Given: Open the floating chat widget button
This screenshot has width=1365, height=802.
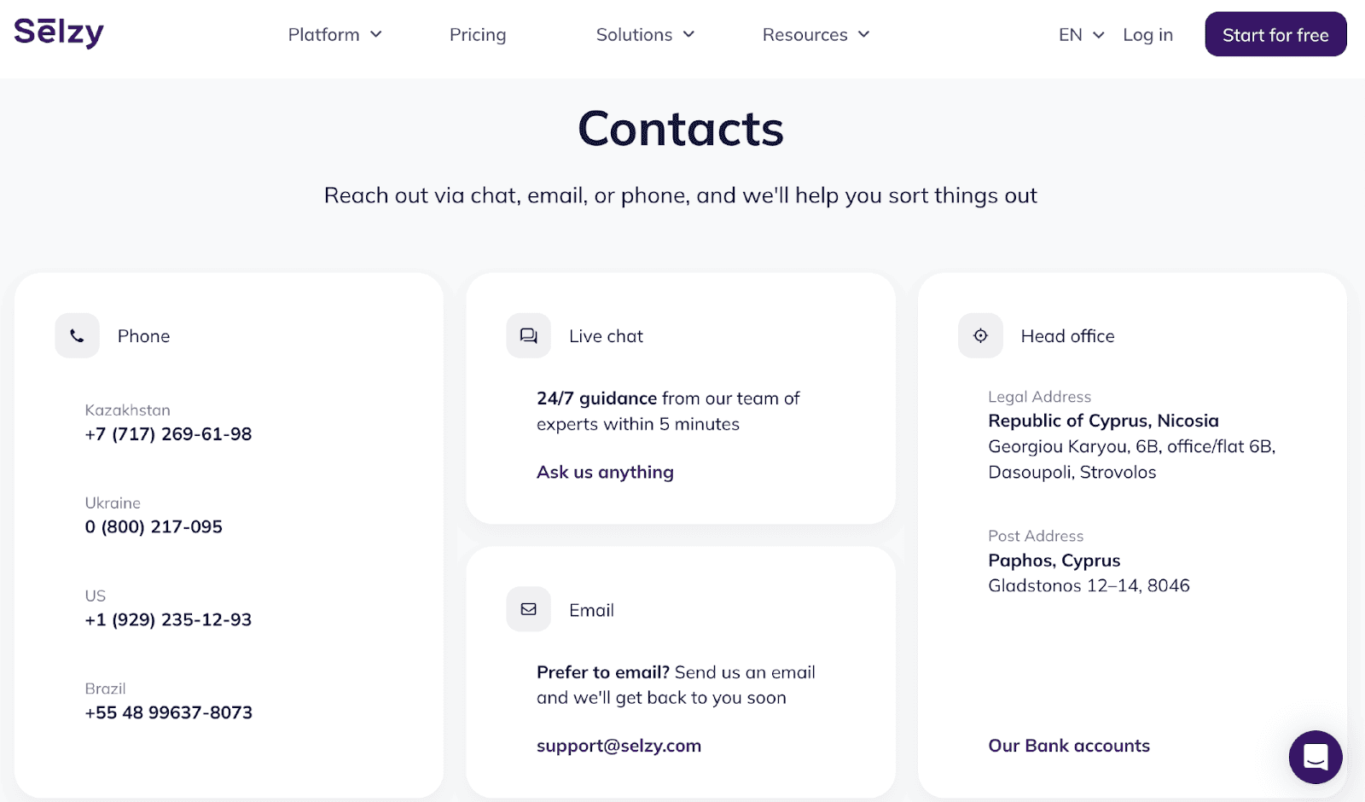Looking at the screenshot, I should (1316, 757).
